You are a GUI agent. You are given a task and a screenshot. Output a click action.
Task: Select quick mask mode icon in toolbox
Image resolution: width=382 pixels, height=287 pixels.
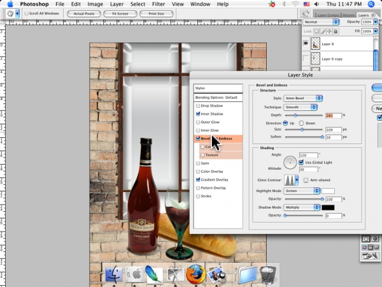[375, 239]
